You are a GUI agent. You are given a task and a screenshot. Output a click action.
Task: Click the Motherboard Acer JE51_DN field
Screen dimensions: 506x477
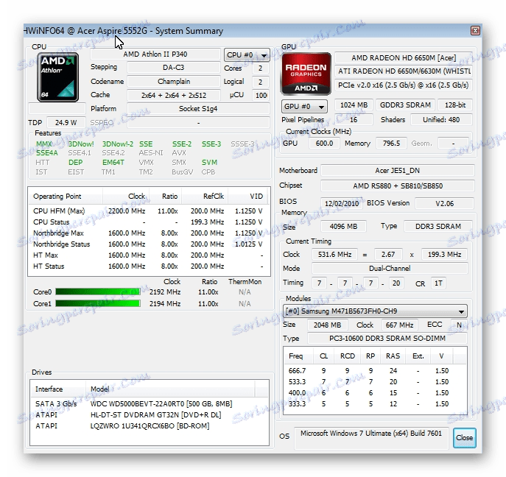click(x=398, y=170)
